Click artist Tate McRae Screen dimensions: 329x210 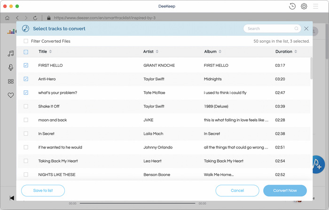click(x=154, y=93)
